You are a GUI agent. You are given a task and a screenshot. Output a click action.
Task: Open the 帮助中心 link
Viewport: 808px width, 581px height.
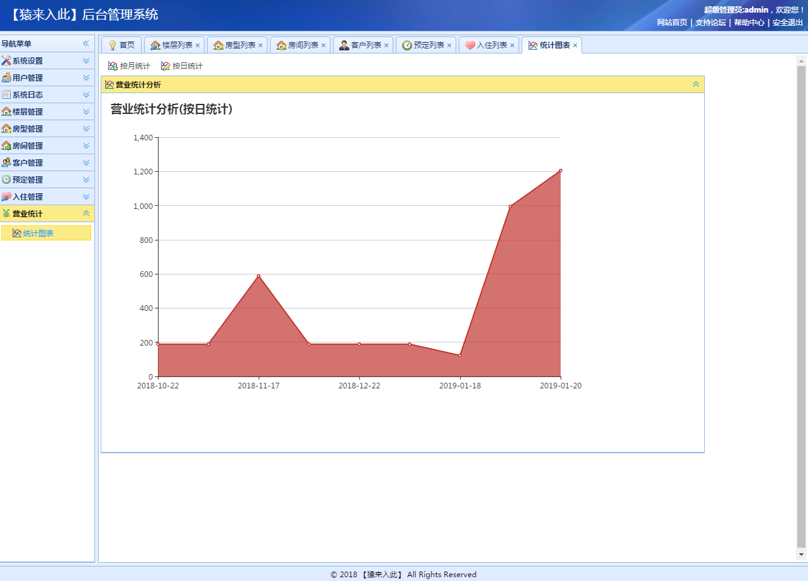[749, 23]
